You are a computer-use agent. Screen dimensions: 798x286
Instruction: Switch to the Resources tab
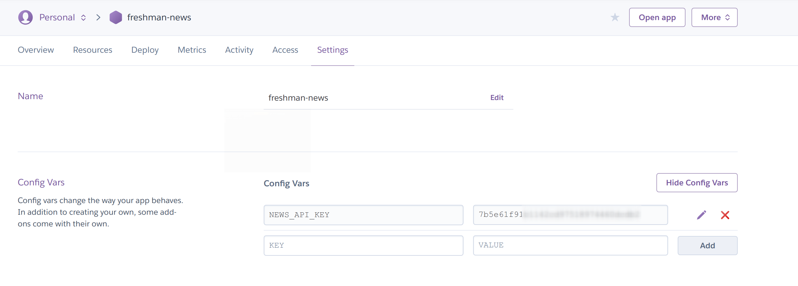coord(93,50)
